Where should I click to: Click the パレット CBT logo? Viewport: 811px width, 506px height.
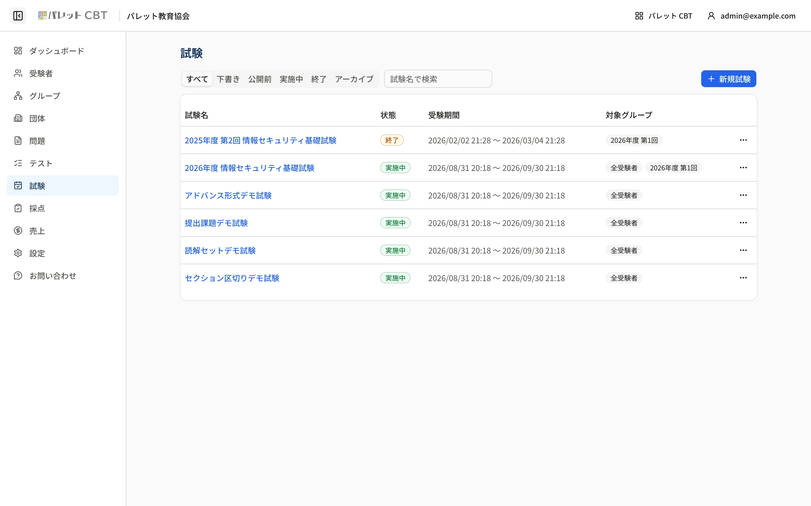[x=73, y=15]
